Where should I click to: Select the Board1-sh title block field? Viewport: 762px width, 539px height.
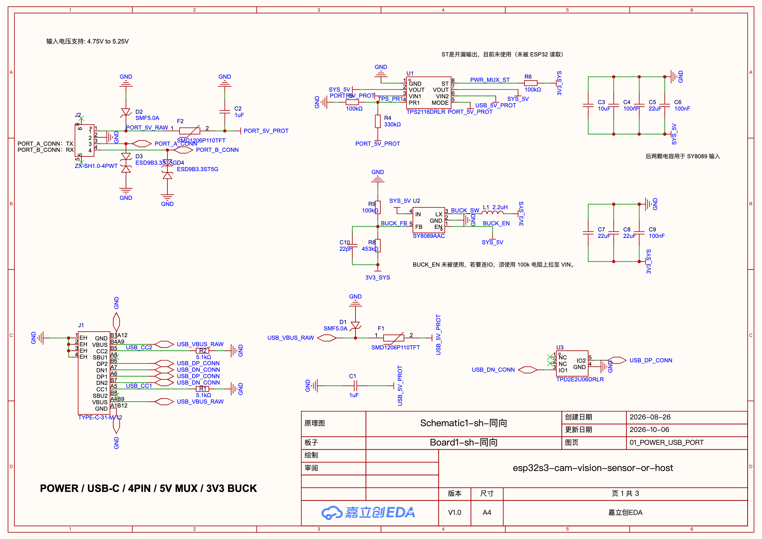[x=464, y=443]
